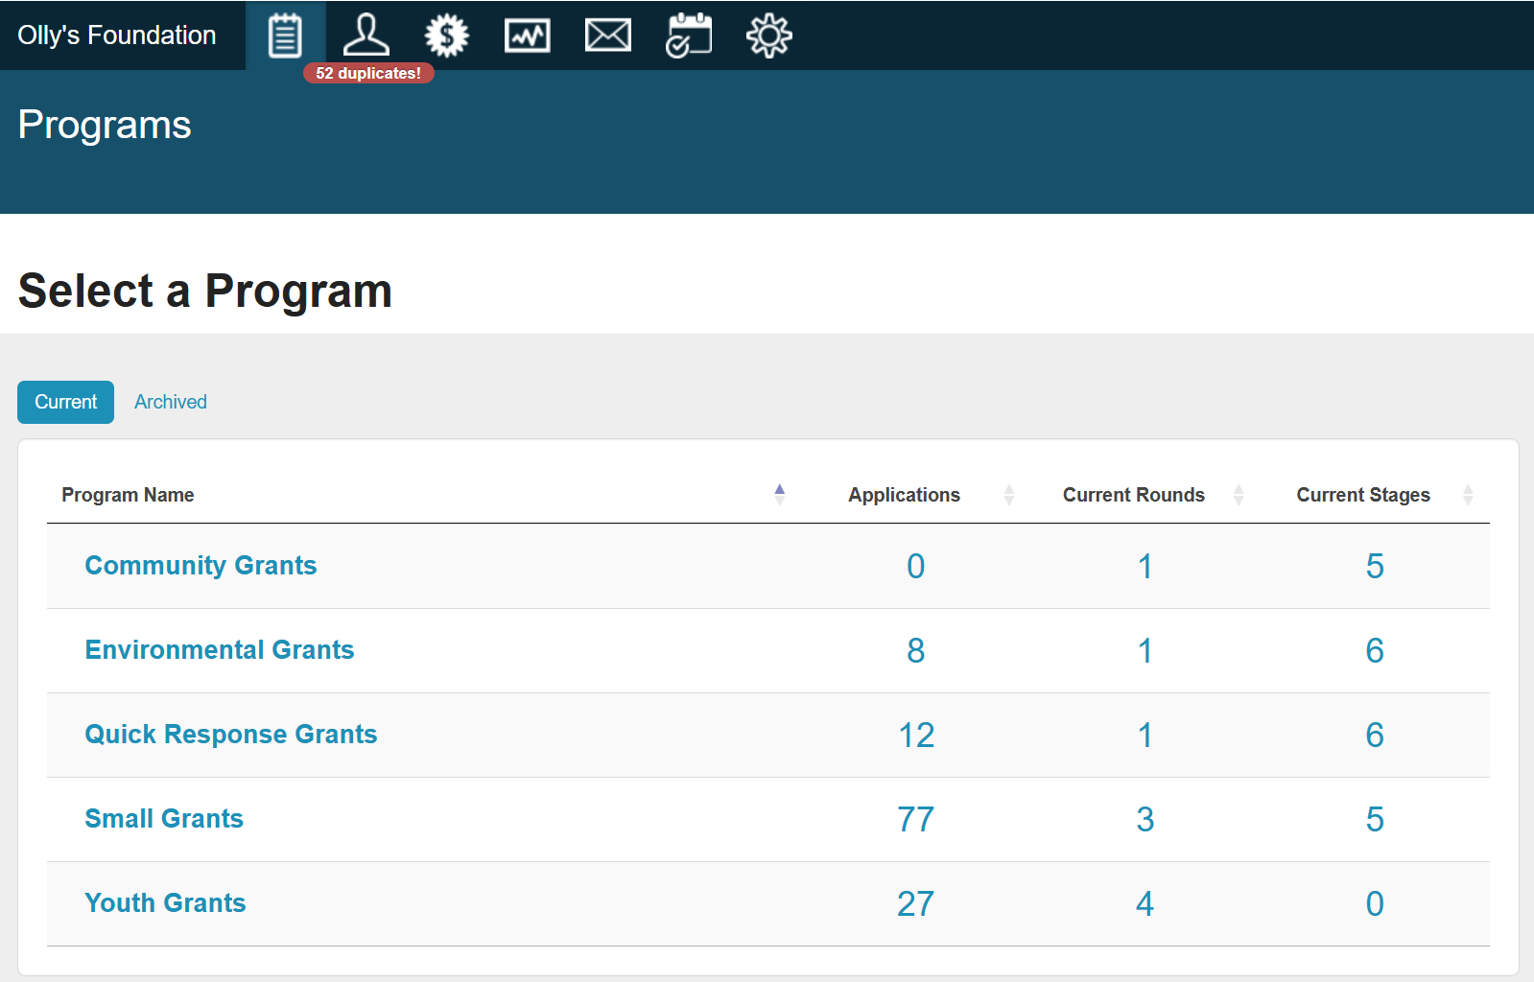Click the Contacts person icon
The image size is (1534, 982).
pyautogui.click(x=366, y=35)
